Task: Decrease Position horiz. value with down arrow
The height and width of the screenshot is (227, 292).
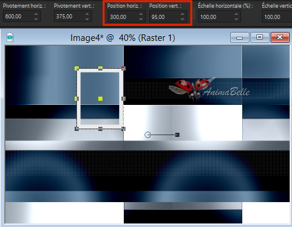Action: [141, 20]
